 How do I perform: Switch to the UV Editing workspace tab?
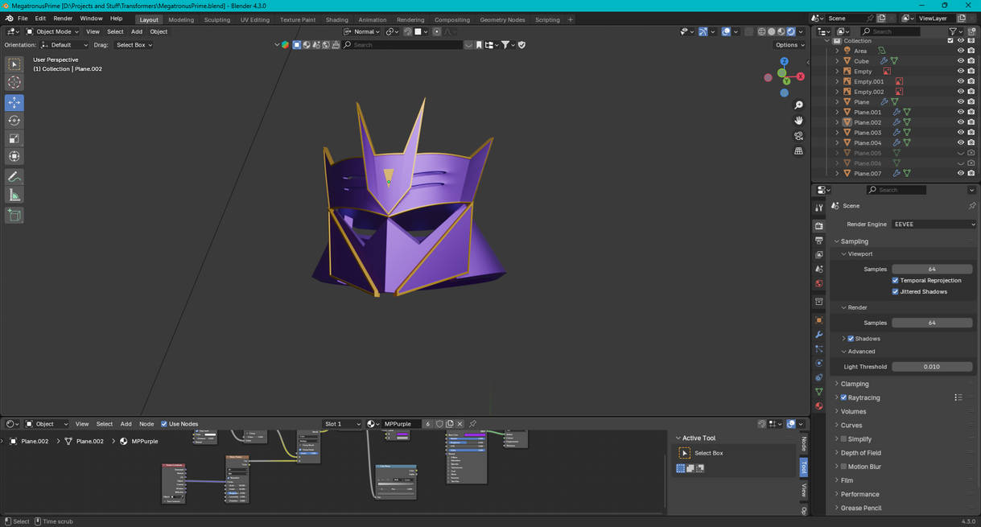255,19
